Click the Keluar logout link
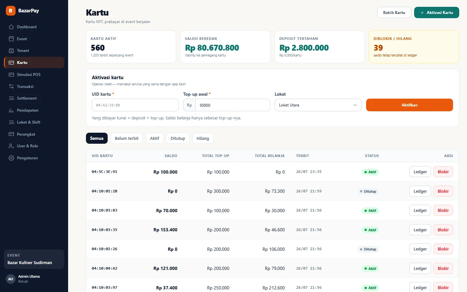467x292 pixels. point(23,281)
